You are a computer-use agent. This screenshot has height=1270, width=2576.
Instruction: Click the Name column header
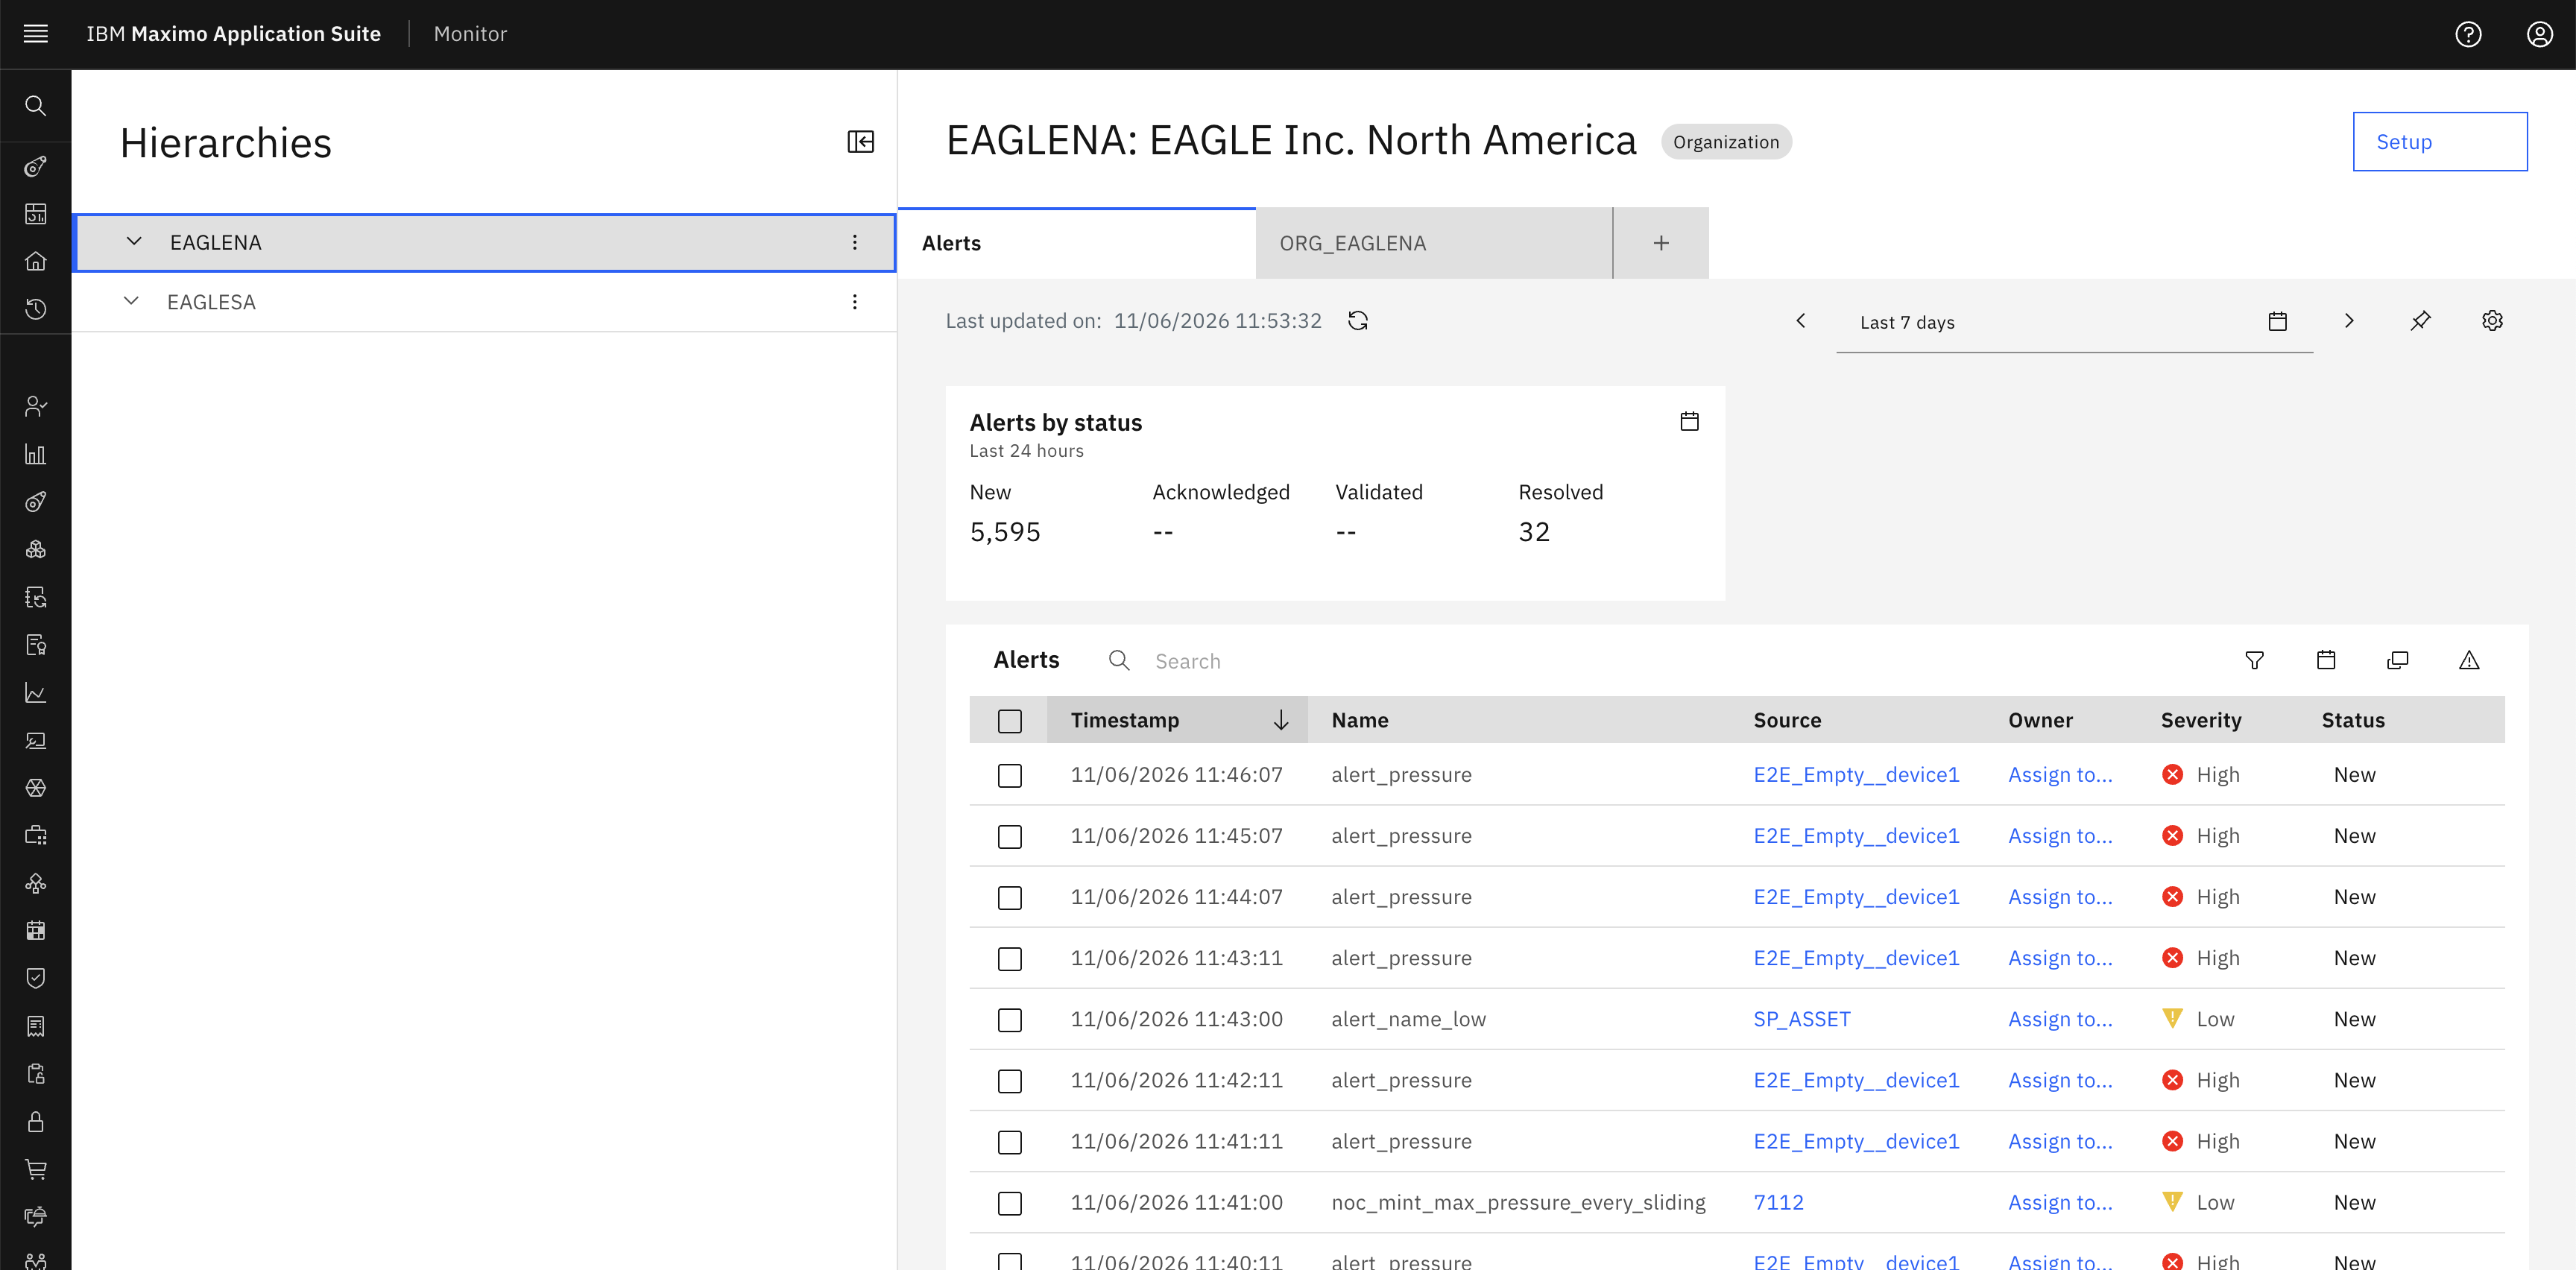[x=1359, y=720]
